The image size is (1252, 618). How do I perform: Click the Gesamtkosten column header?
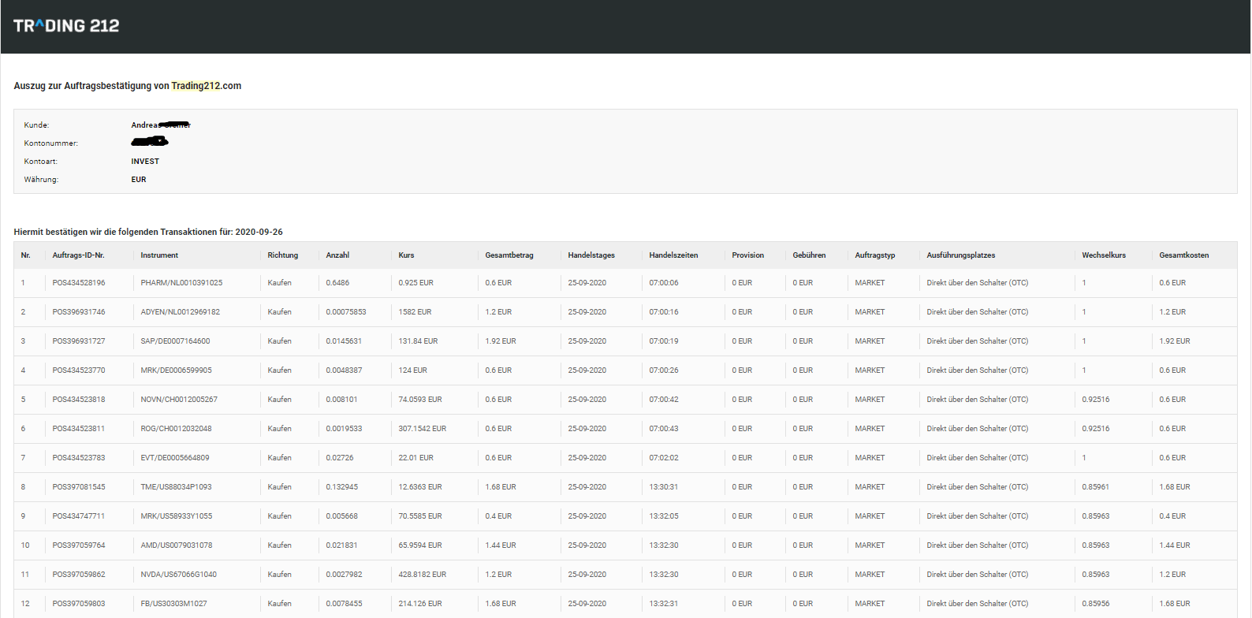(x=1184, y=255)
